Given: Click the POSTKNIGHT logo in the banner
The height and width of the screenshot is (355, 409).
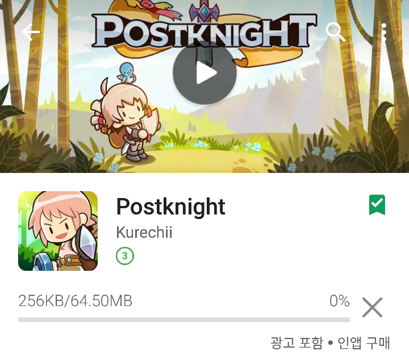Looking at the screenshot, I should point(204,31).
